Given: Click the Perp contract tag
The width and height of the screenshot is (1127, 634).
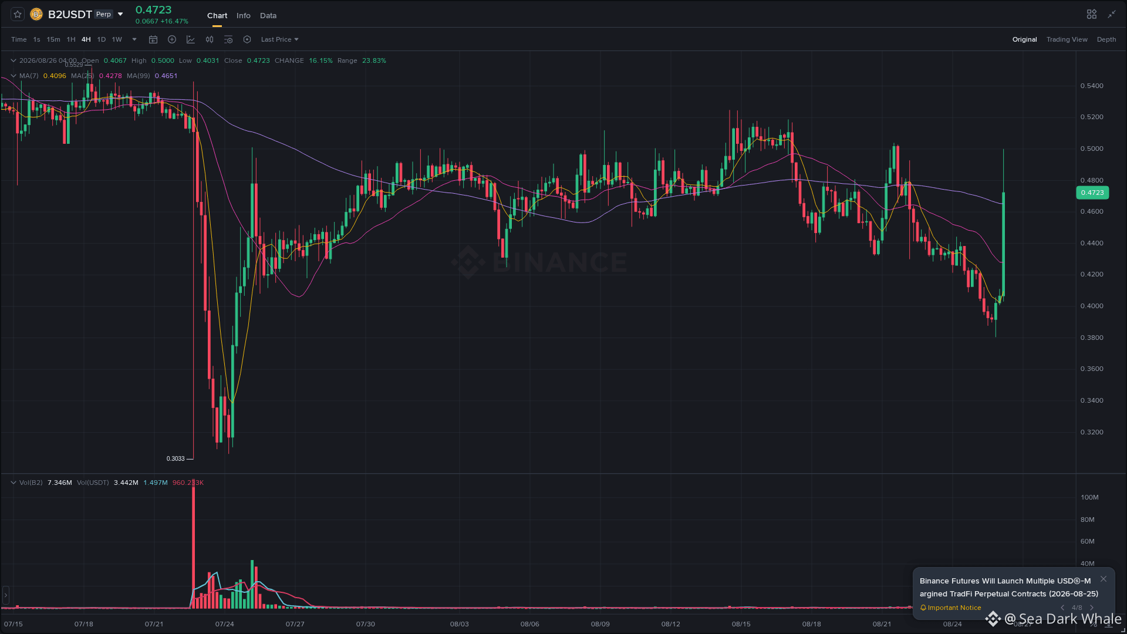Looking at the screenshot, I should click(104, 14).
